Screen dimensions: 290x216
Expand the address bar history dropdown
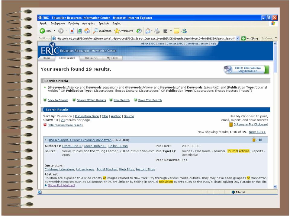point(238,38)
